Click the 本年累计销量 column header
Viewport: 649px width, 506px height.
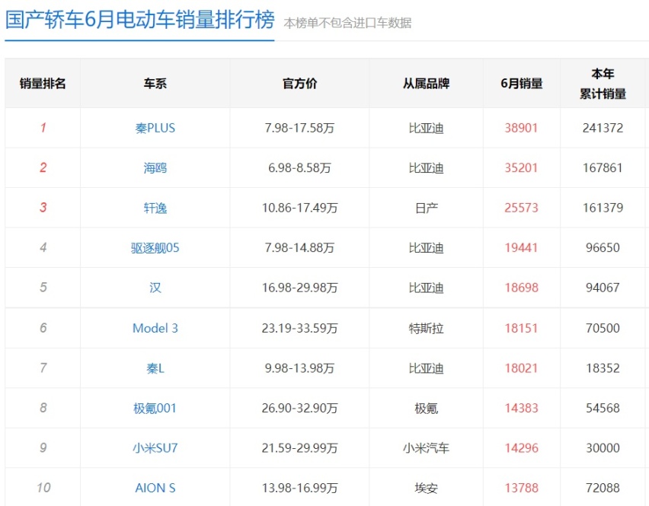603,84
